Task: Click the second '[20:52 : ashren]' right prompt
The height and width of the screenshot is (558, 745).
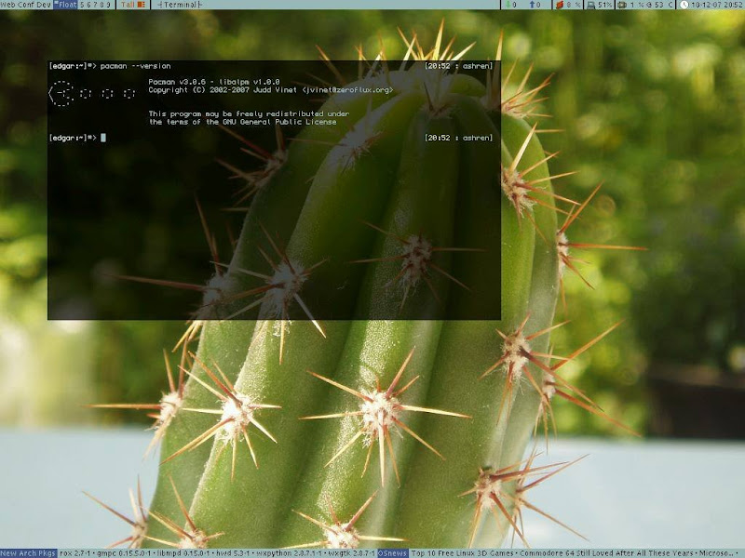Action: pyautogui.click(x=458, y=138)
